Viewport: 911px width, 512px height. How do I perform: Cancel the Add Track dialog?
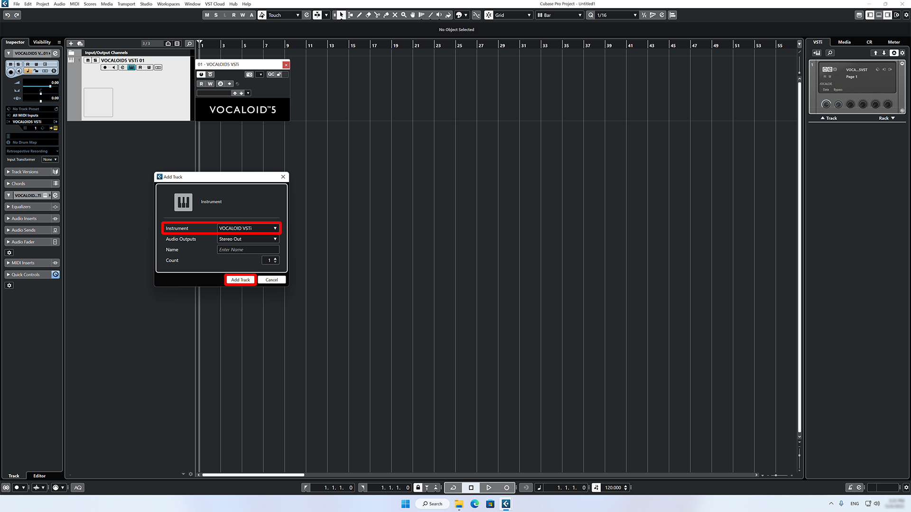coord(271,280)
